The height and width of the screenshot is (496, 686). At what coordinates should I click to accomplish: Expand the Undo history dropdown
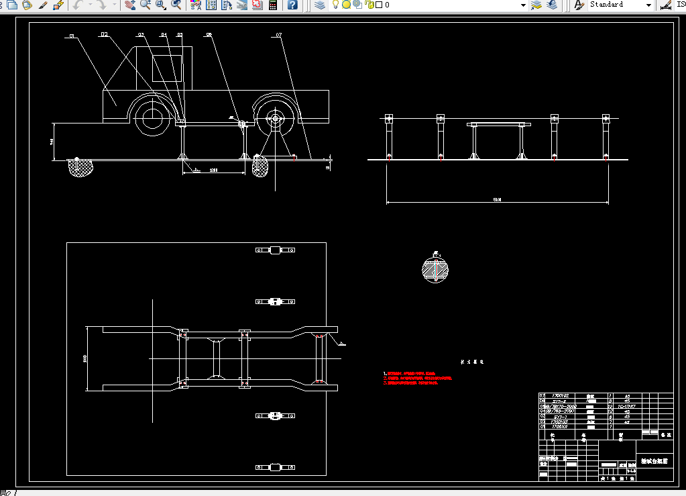coord(90,5)
